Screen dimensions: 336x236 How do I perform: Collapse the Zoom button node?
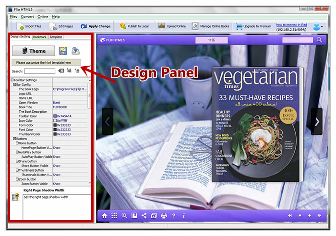point(17,179)
